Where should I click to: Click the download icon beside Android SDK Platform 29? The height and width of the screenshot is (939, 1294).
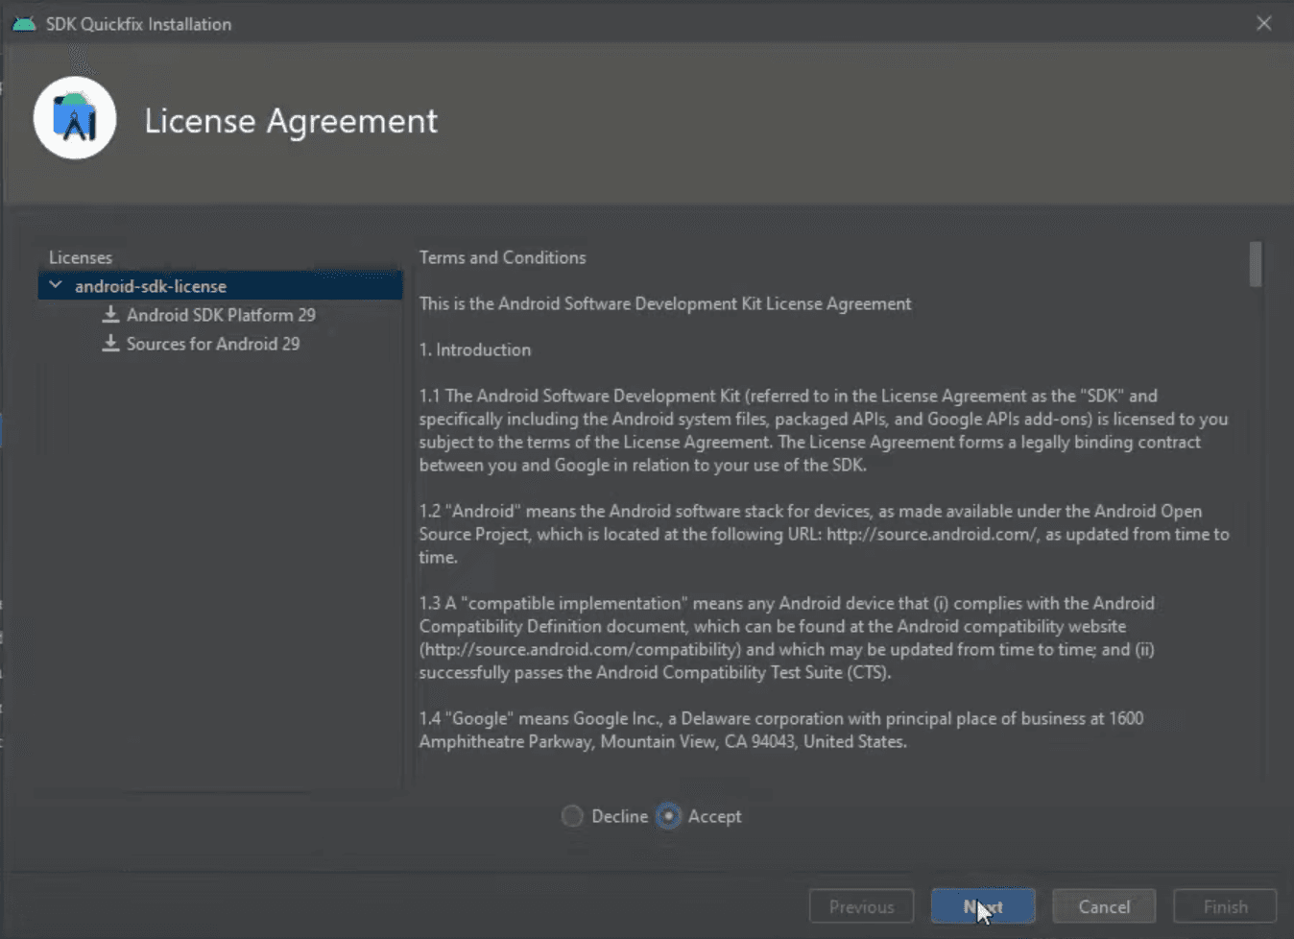click(111, 314)
